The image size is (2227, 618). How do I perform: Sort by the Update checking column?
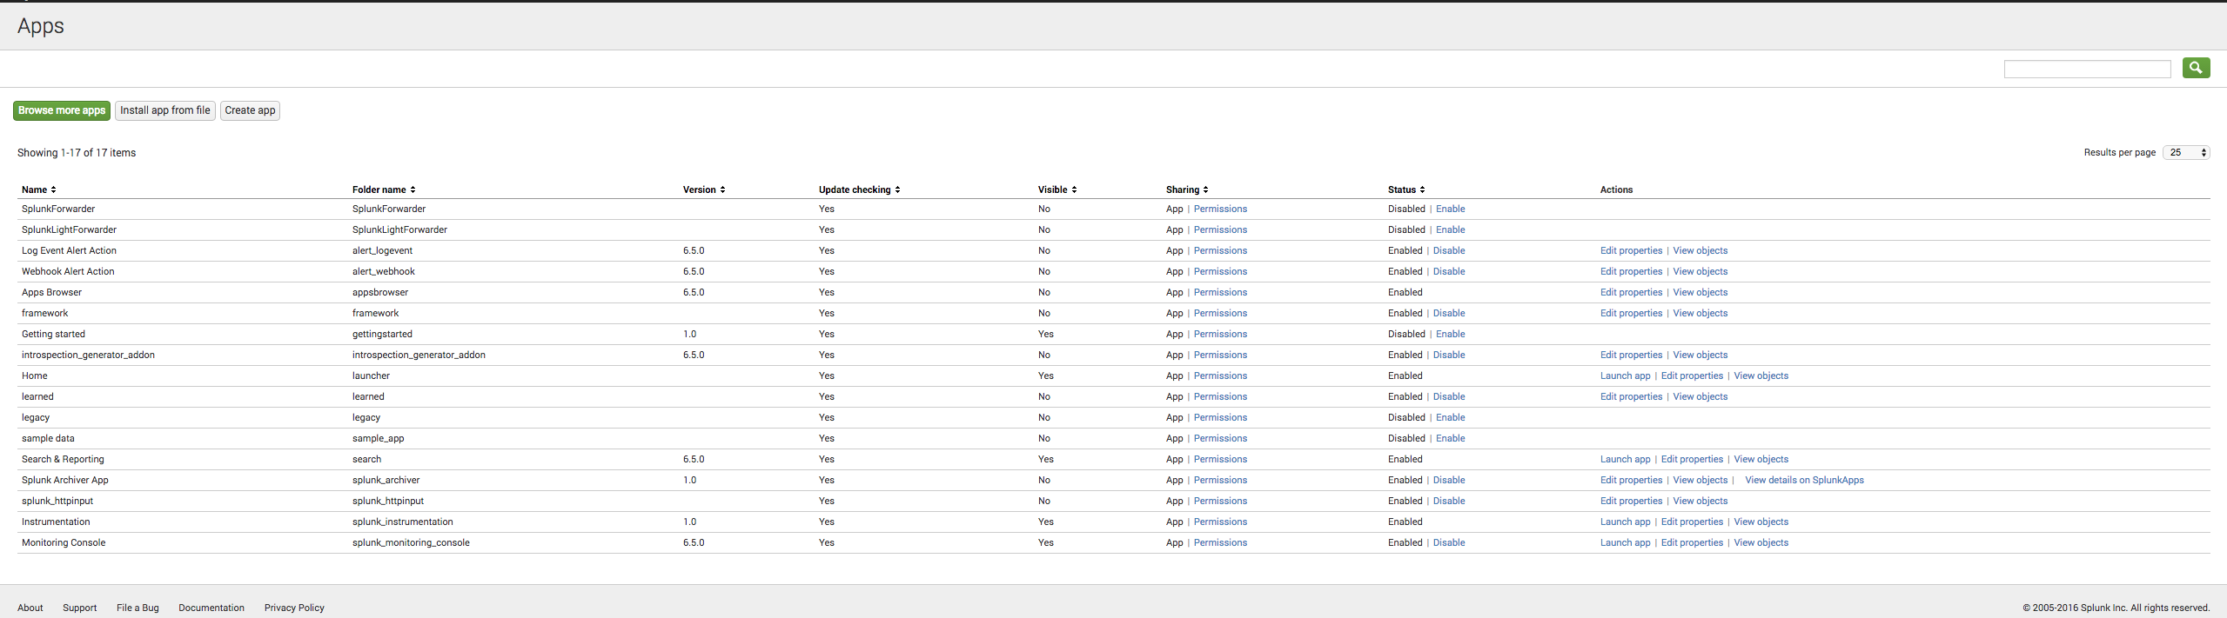858,189
